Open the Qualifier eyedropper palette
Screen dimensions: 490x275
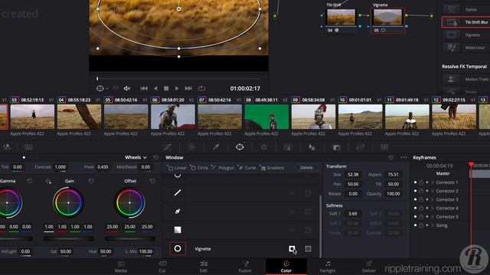tap(216, 147)
